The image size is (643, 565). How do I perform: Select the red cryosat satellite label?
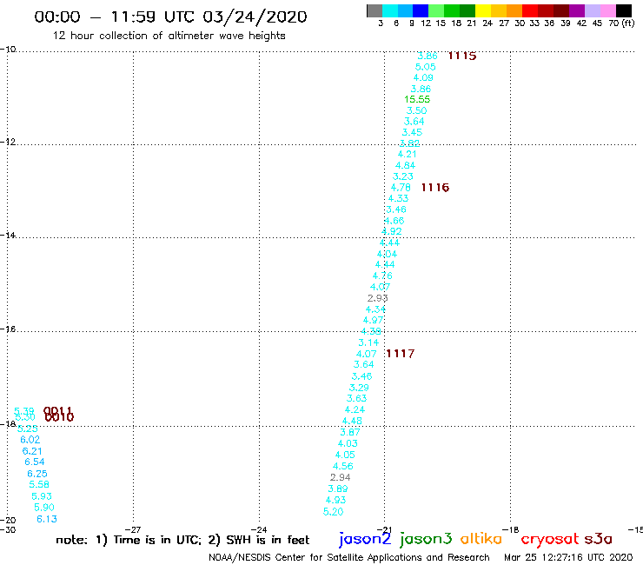click(x=550, y=539)
